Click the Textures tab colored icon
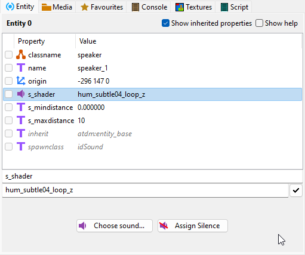The width and height of the screenshot is (305, 255). [180, 7]
